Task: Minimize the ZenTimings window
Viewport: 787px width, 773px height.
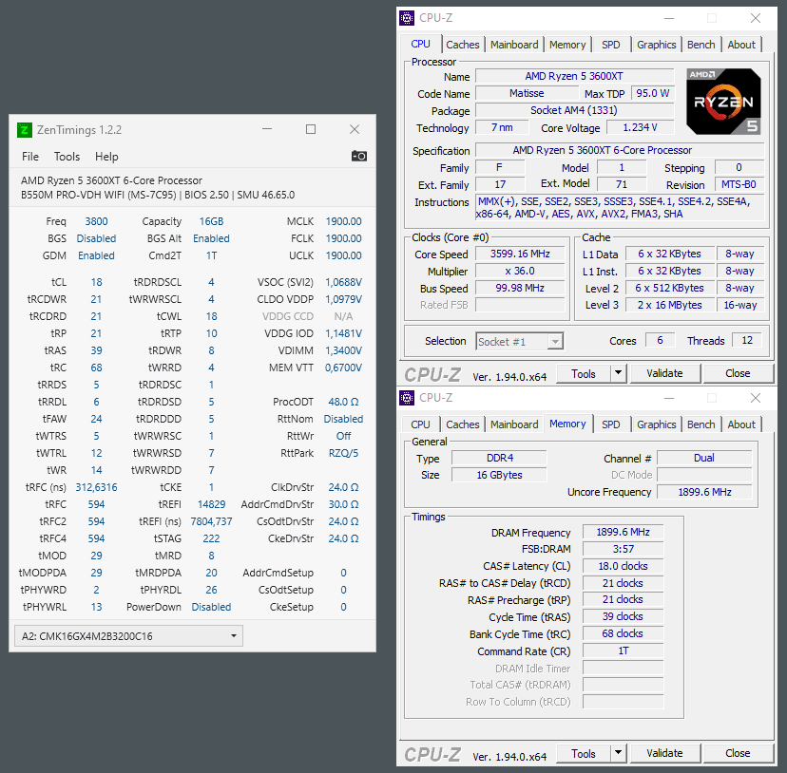Action: [267, 129]
